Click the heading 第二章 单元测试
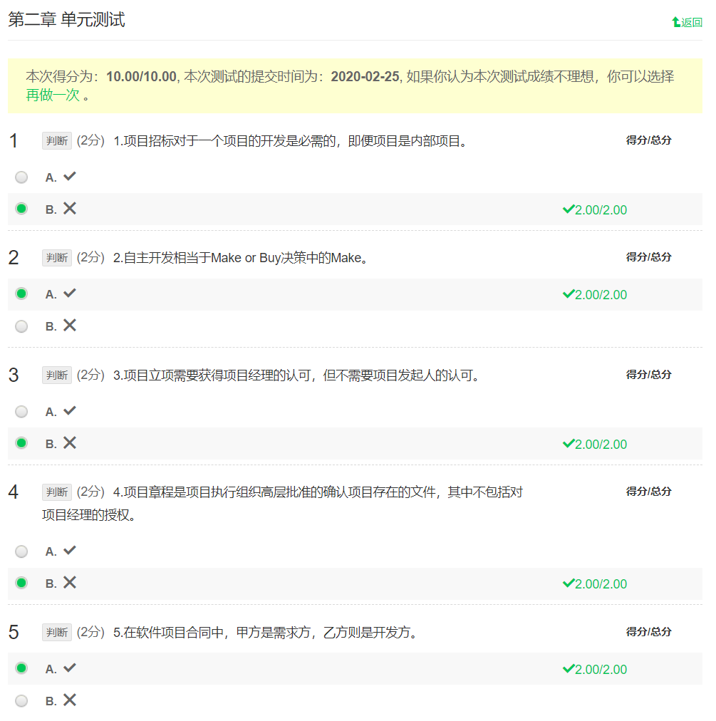 [67, 19]
